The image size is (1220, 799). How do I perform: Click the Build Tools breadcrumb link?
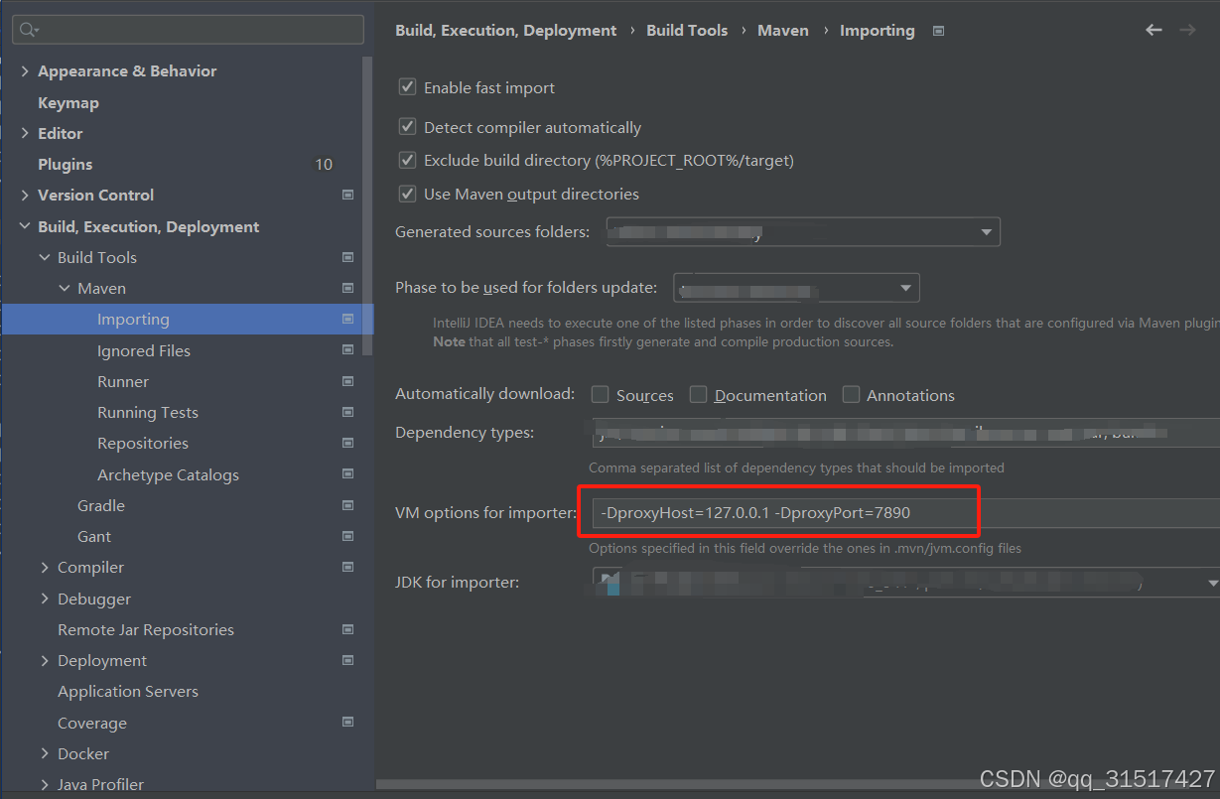(x=687, y=31)
